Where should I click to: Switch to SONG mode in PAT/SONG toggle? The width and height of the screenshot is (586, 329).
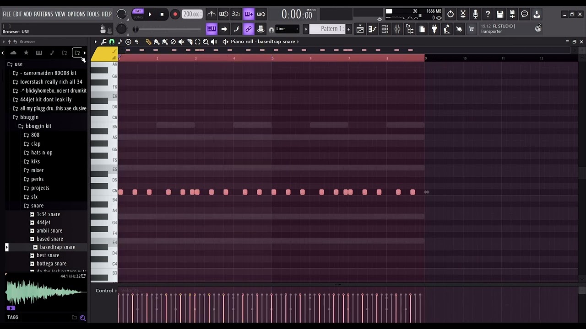coord(138,17)
